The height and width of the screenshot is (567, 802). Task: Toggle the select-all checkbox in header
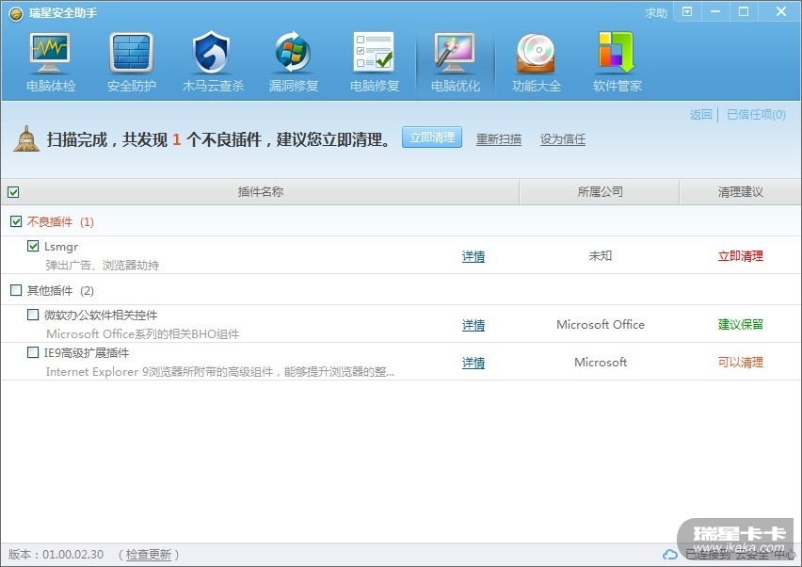click(x=14, y=192)
